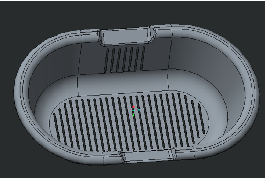
Task: Click the cyan endpoint of the coordinate triad
Action: [x=139, y=110]
